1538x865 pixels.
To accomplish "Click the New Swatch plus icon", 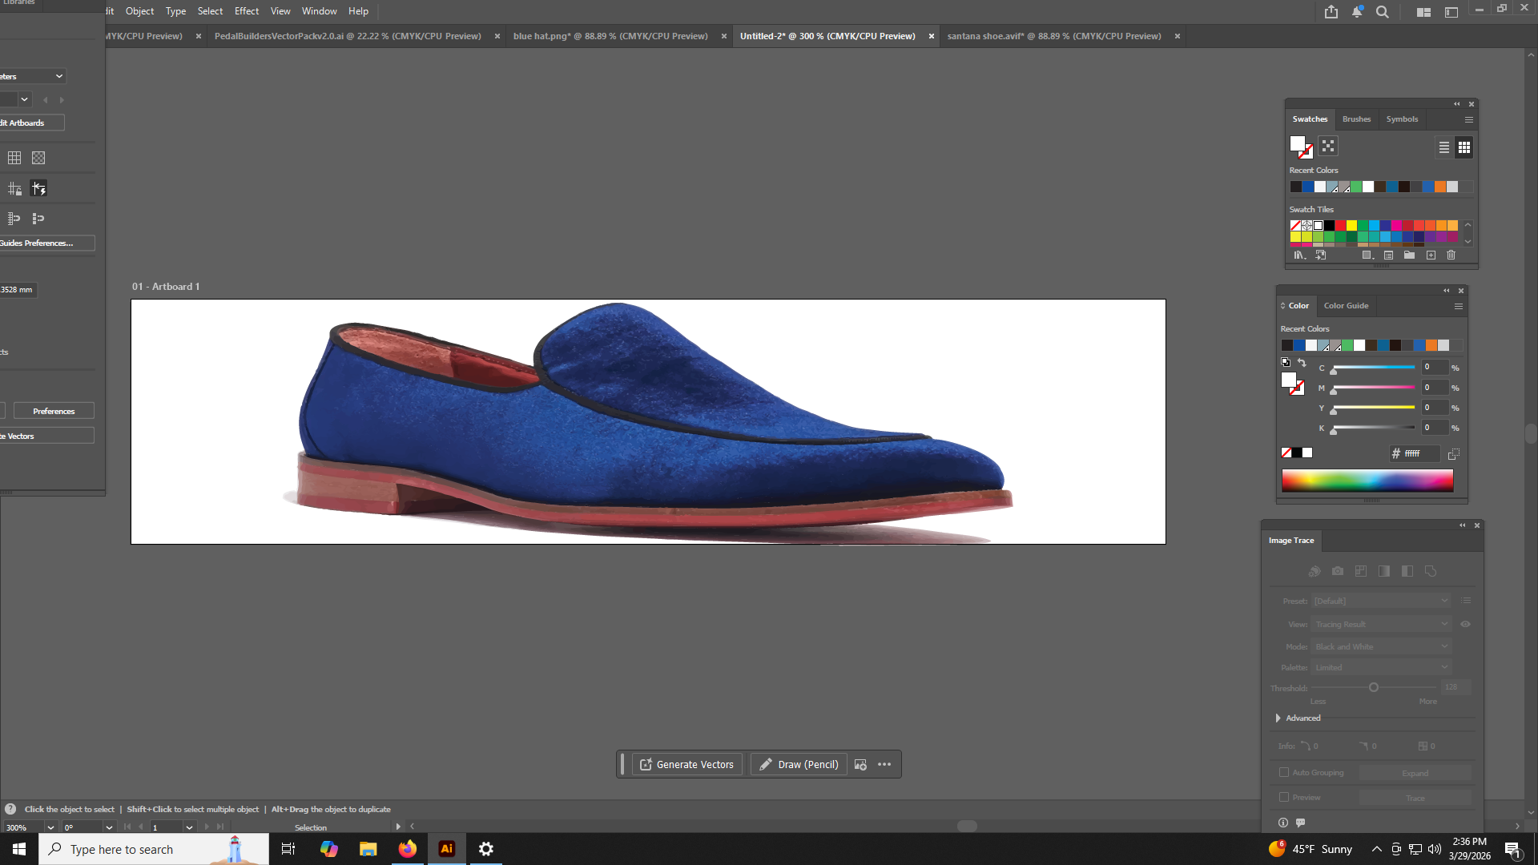I will pyautogui.click(x=1431, y=255).
